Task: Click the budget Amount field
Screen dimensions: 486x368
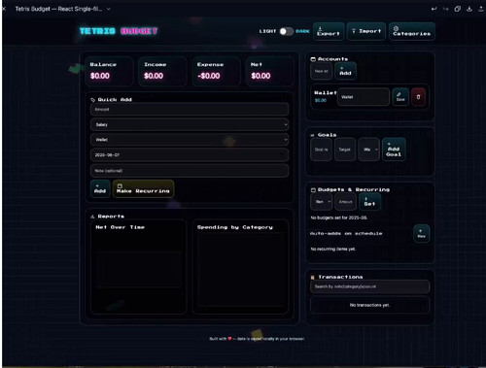Action: pos(345,202)
